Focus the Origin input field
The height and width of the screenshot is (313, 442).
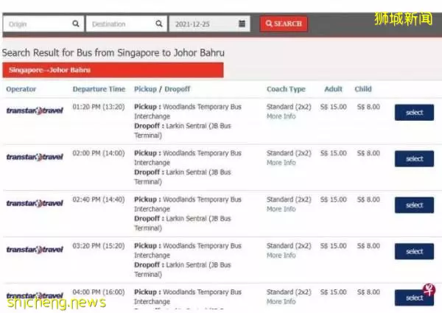click(x=43, y=24)
